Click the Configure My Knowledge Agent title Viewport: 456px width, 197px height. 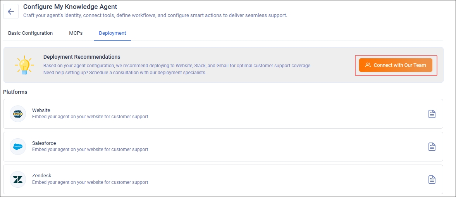point(70,7)
